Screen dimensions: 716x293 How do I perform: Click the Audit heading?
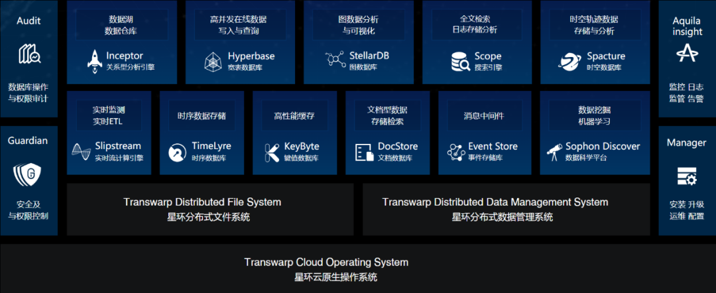tap(29, 21)
